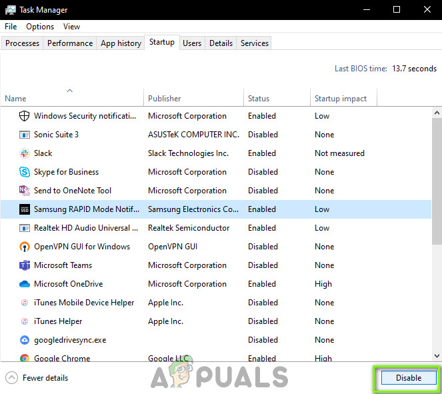442x394 pixels.
Task: Open the View menu
Action: coord(71,27)
